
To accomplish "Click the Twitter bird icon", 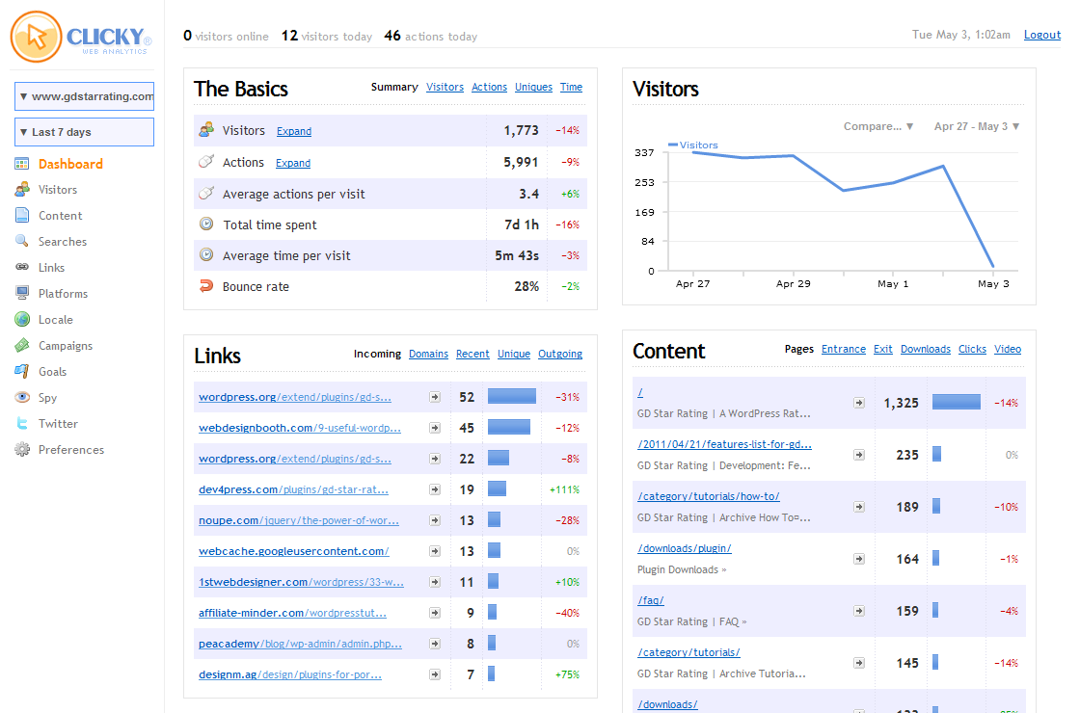I will click(22, 423).
